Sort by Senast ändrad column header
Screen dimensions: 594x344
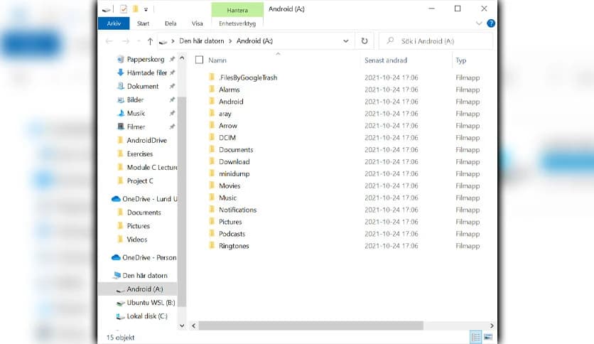[x=386, y=60]
